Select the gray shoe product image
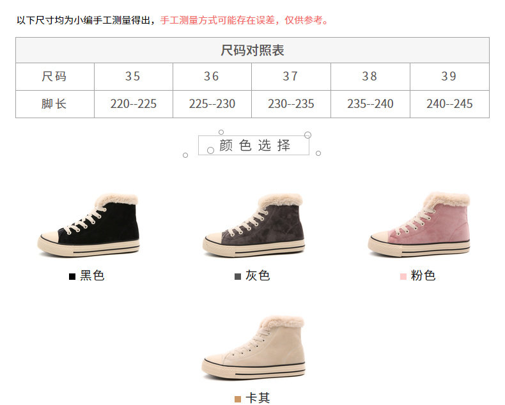 click(254, 225)
